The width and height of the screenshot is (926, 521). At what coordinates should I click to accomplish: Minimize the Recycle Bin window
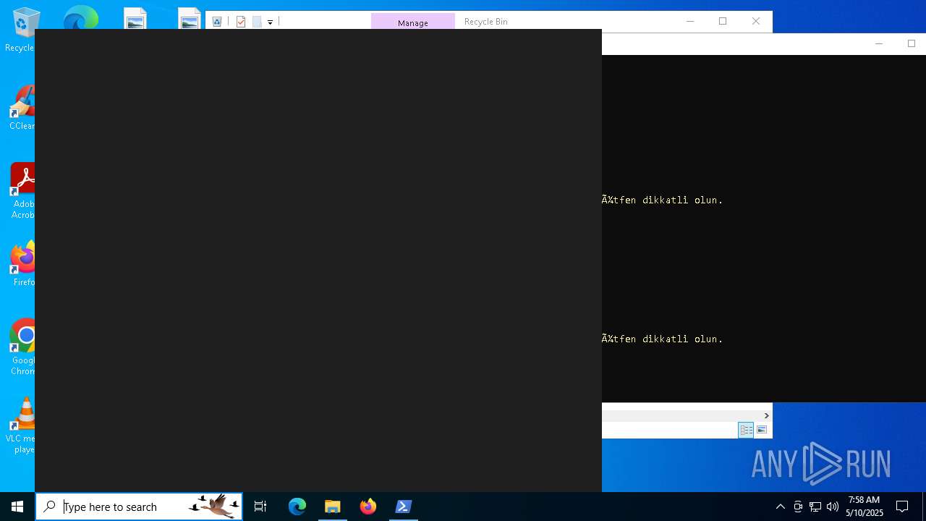[690, 22]
